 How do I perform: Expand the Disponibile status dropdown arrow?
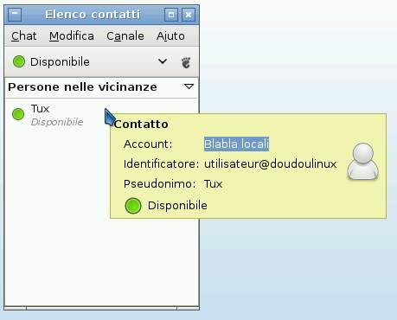163,61
